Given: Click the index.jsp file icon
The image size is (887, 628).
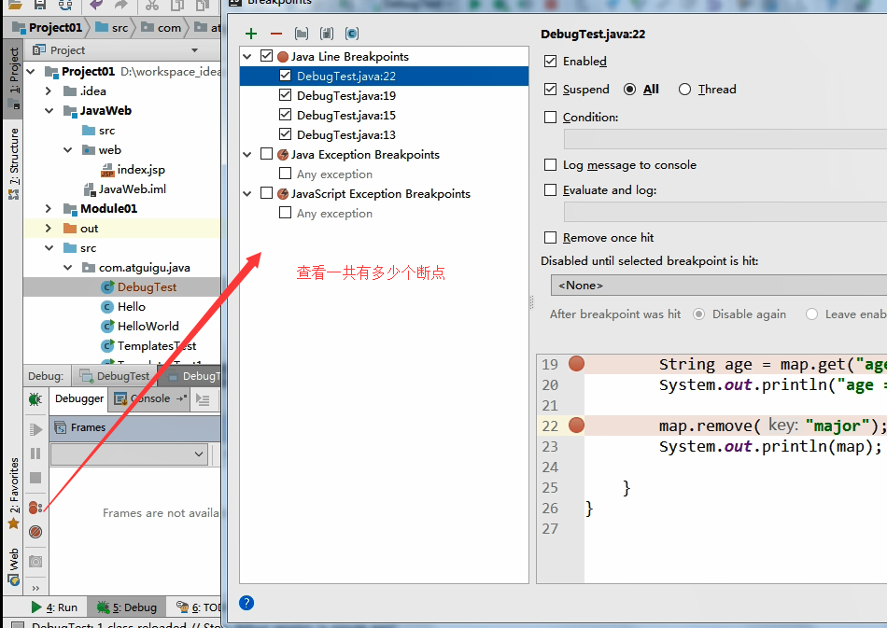Looking at the screenshot, I should [107, 170].
